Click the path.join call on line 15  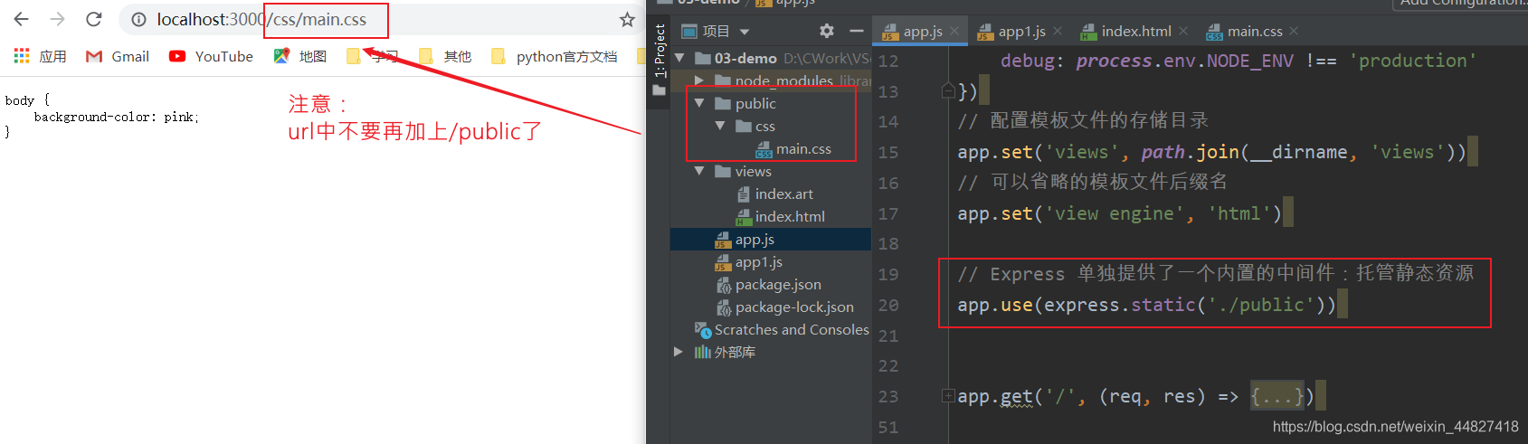click(x=1190, y=152)
